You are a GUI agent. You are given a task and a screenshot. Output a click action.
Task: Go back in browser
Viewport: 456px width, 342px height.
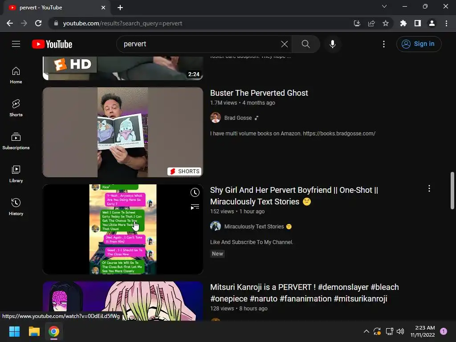coord(10,23)
